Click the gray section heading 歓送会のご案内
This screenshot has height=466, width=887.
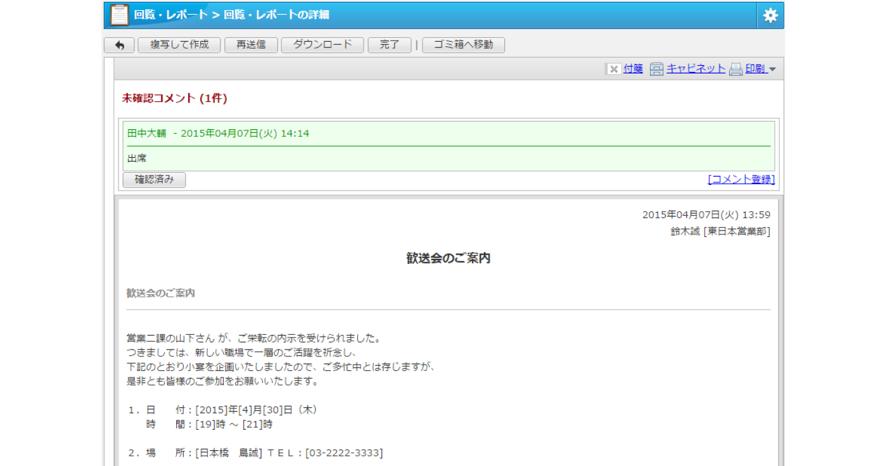[x=161, y=293]
